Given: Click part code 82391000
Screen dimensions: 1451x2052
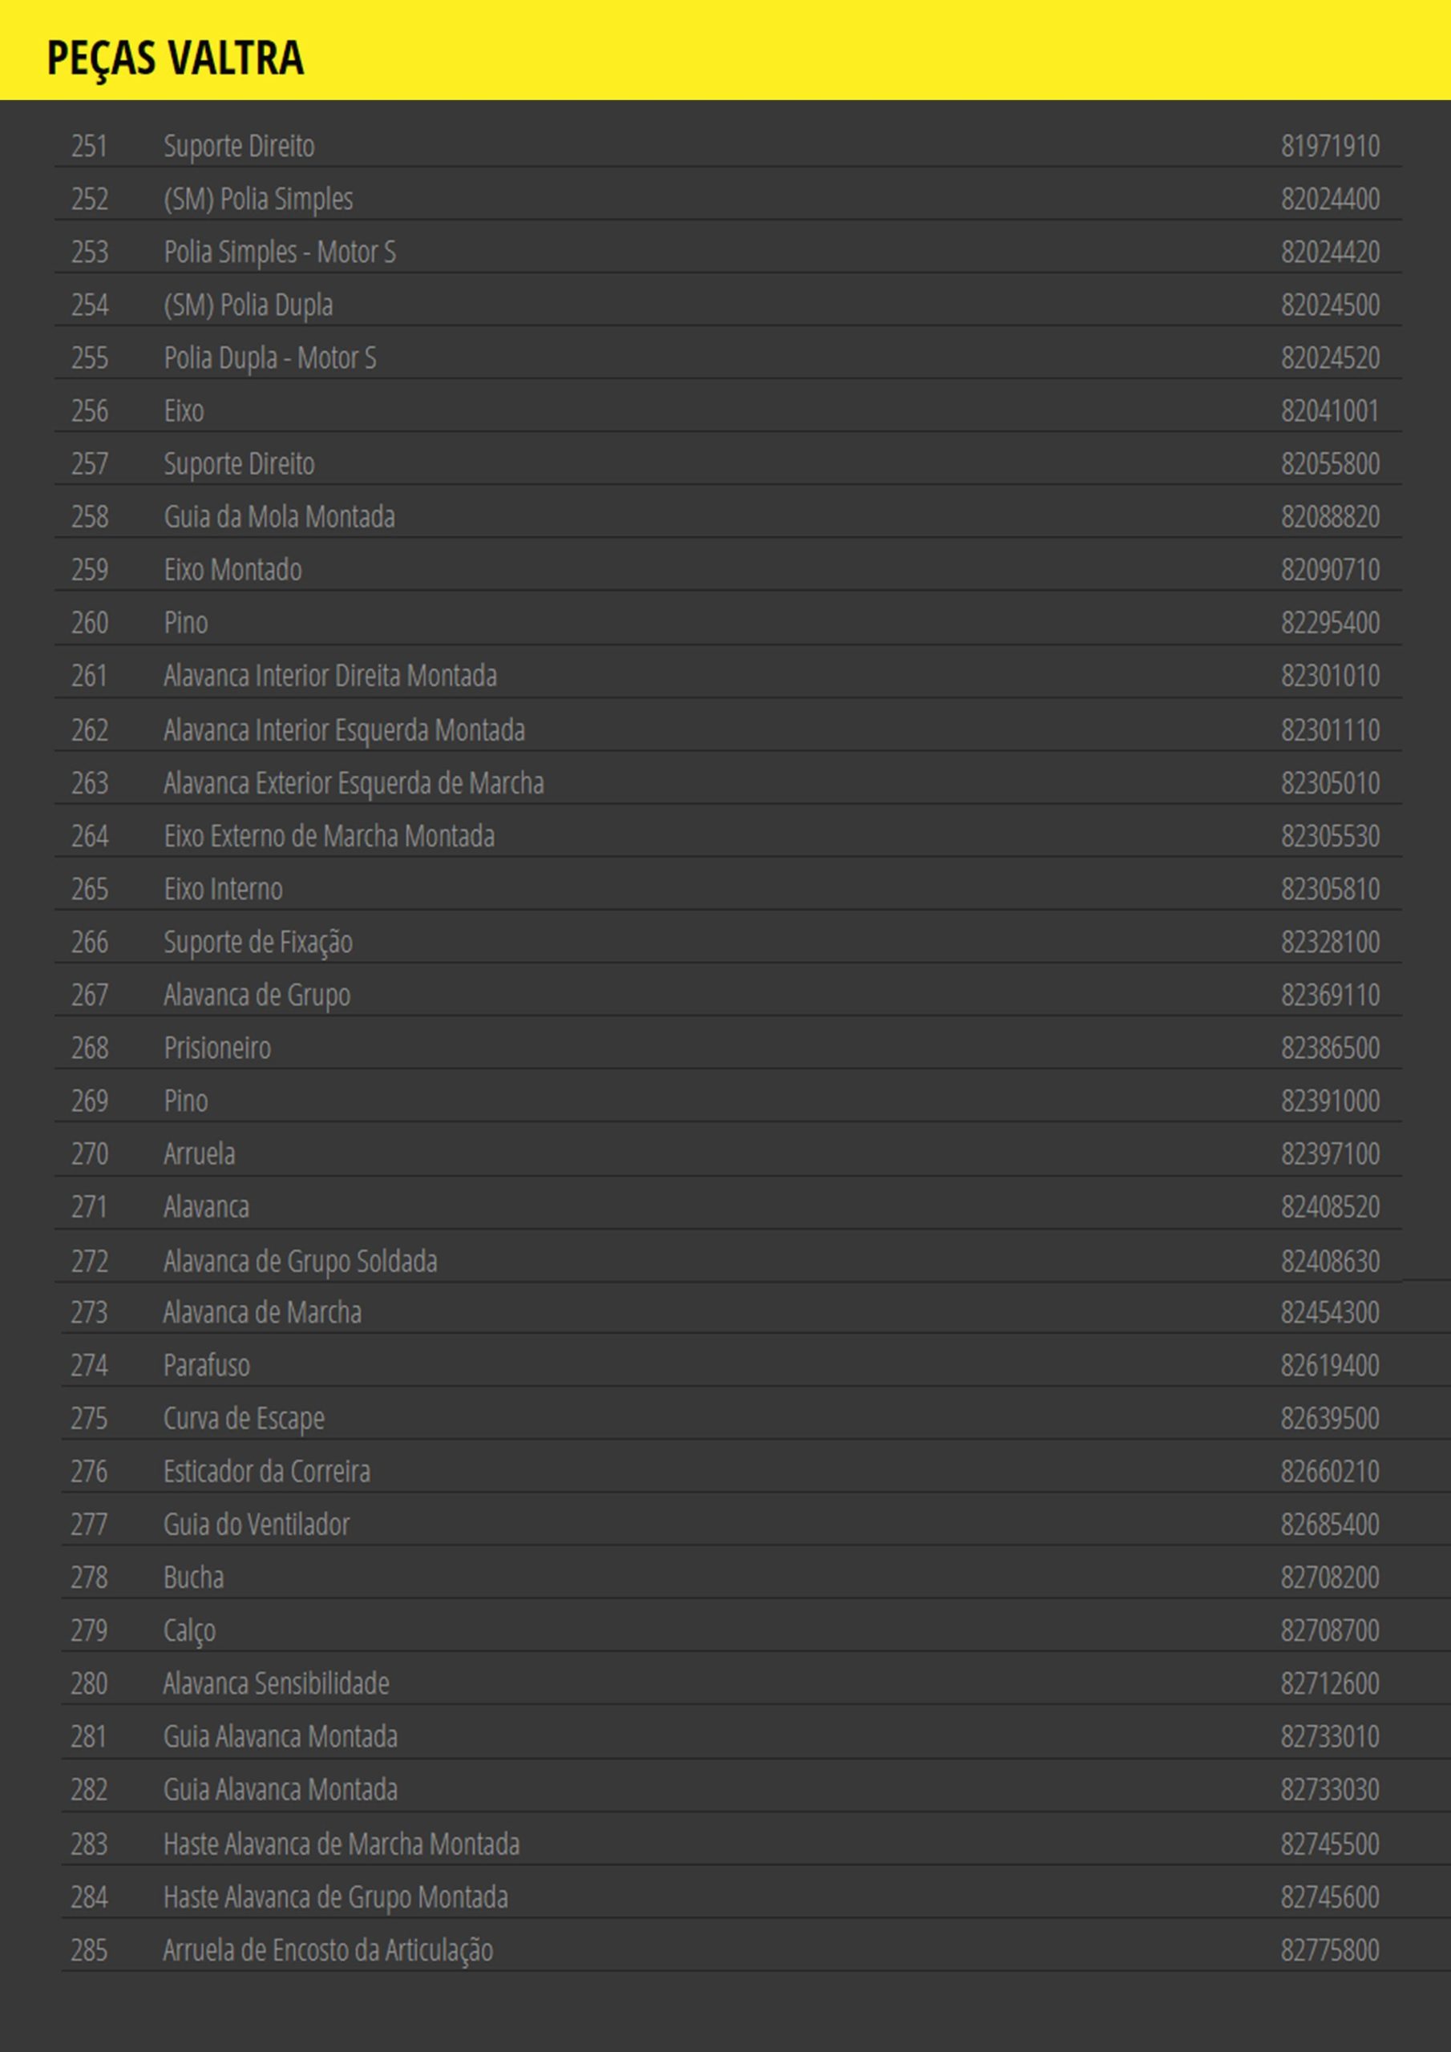Looking at the screenshot, I should [x=1330, y=1101].
